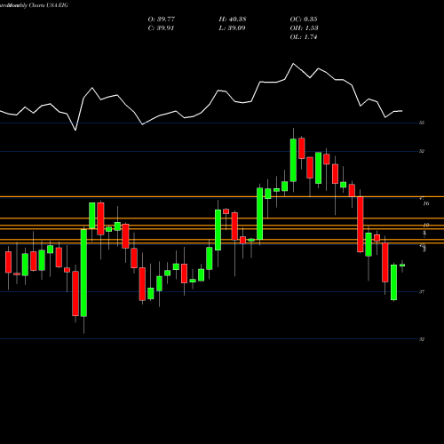Screen dimensions: 444x444
Task: Select the high value 'H: 40.38'
Action: [x=233, y=20]
